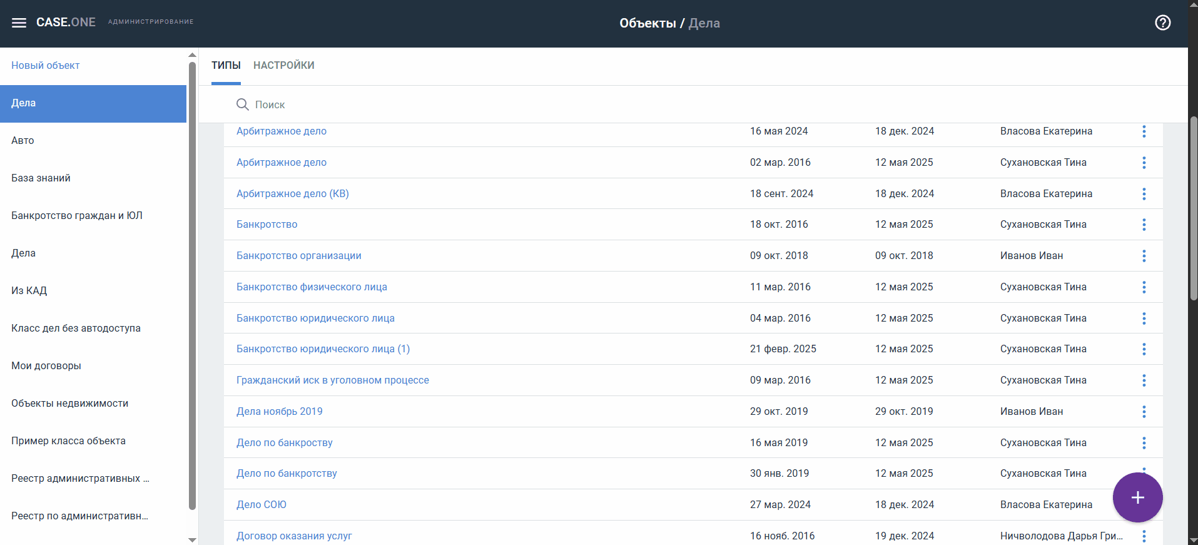Click the creation date 18 сент. 2024

tap(781, 194)
